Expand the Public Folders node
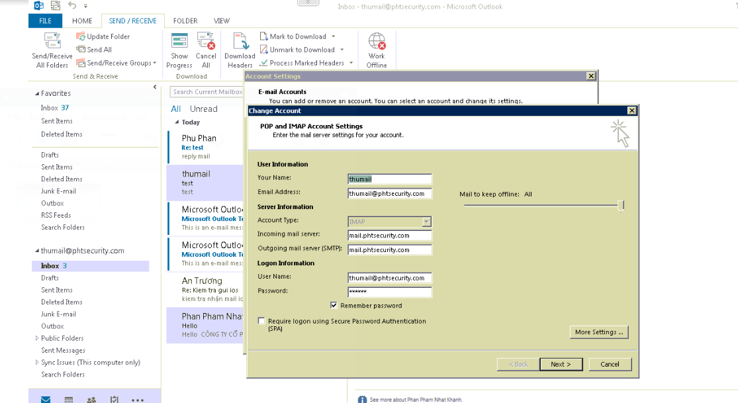The height and width of the screenshot is (403, 738). [x=37, y=338]
